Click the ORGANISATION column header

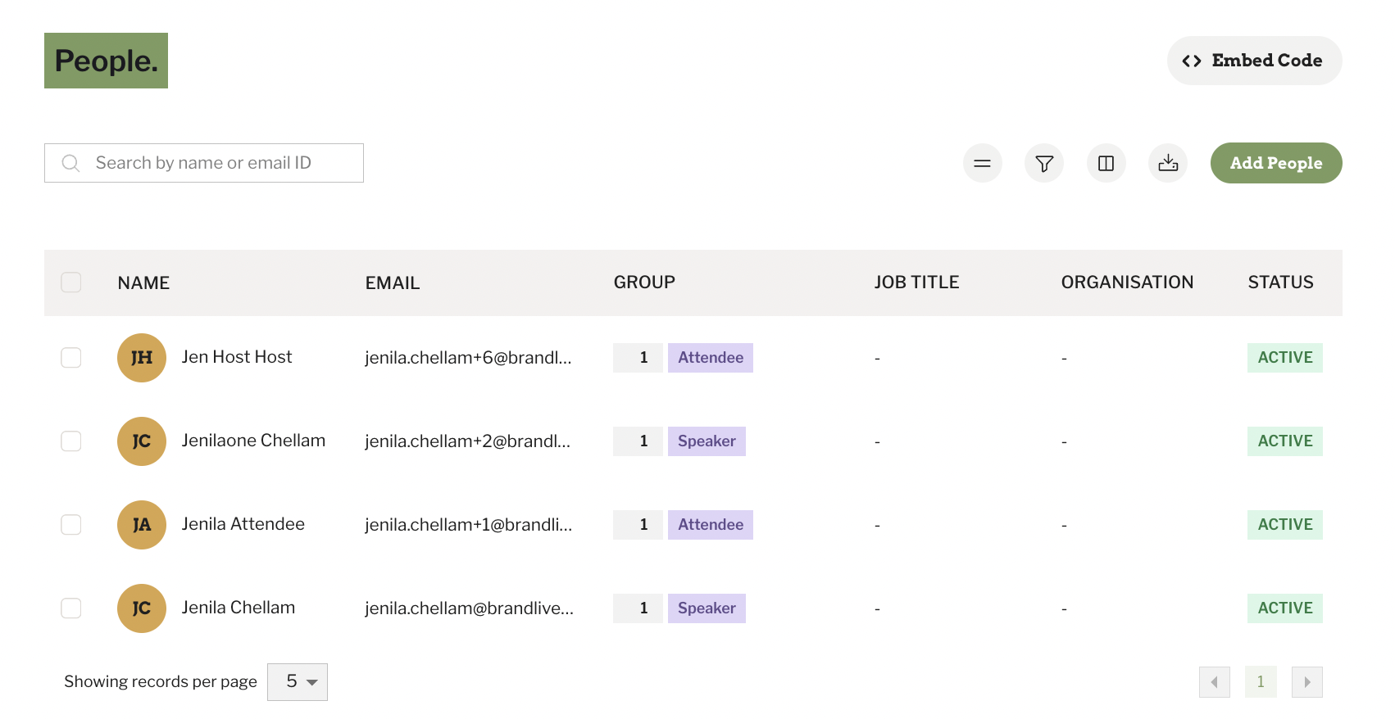click(x=1127, y=283)
